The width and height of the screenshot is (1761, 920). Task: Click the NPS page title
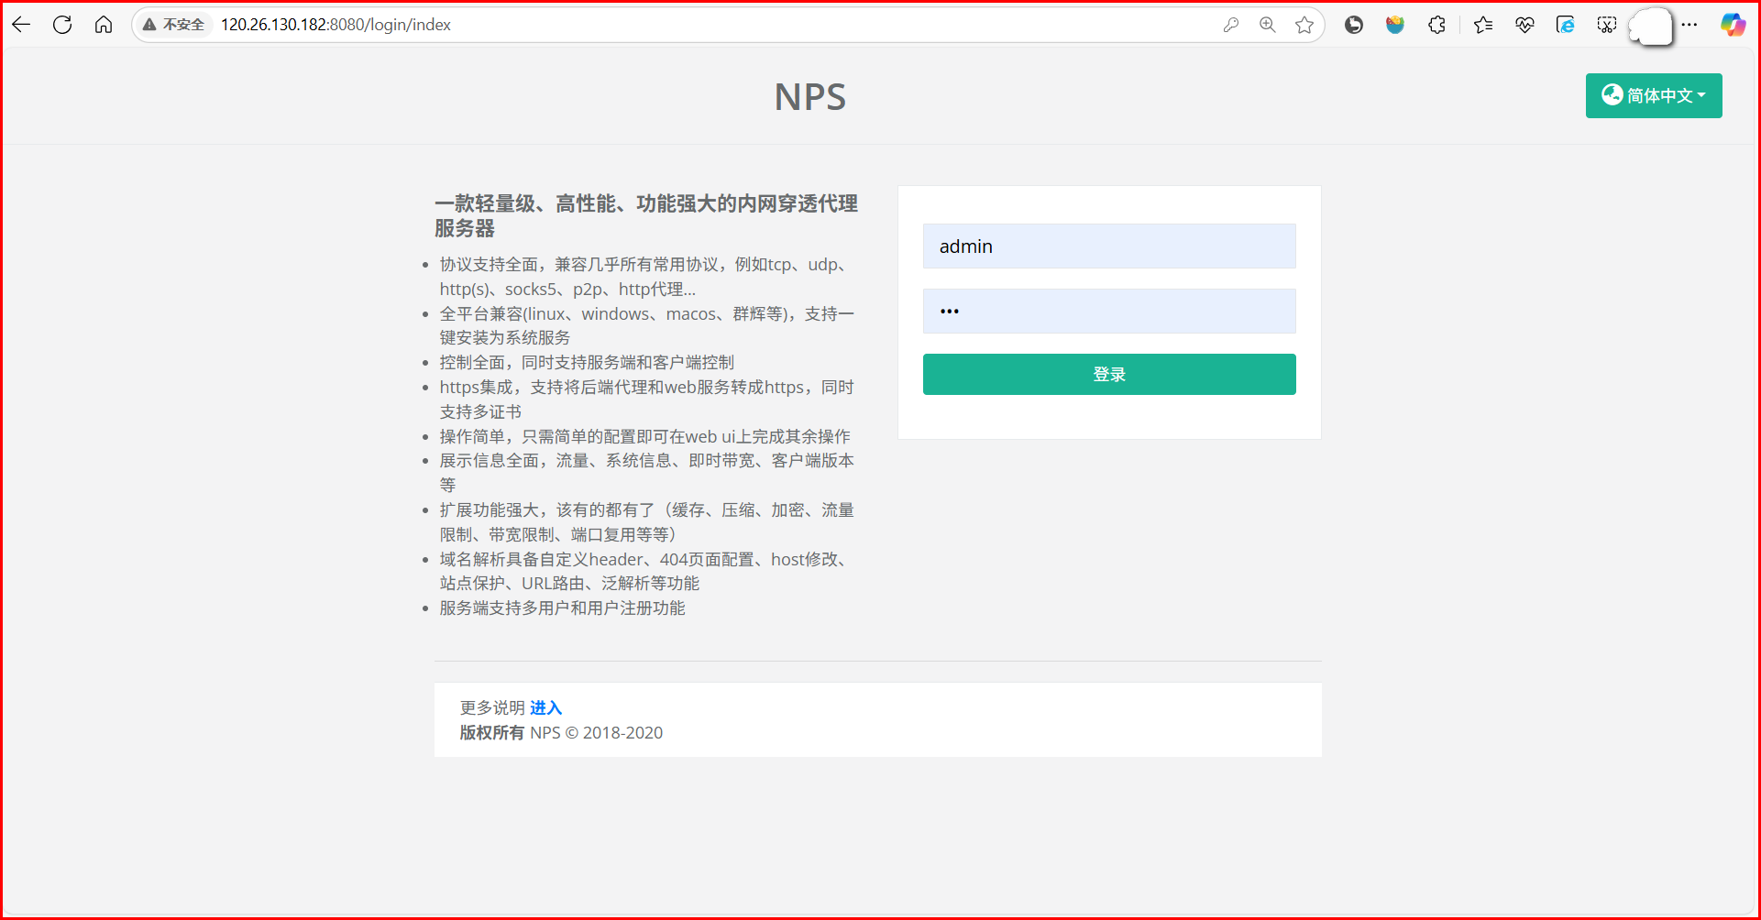click(x=810, y=97)
